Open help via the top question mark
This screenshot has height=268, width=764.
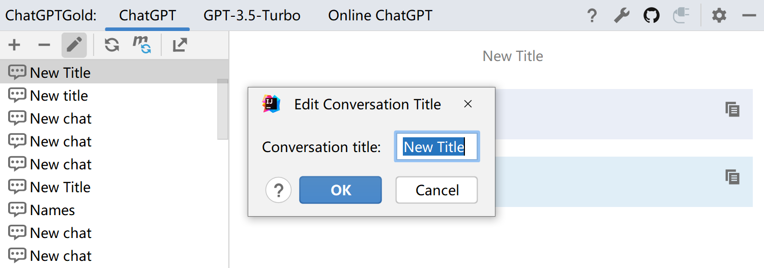[592, 16]
